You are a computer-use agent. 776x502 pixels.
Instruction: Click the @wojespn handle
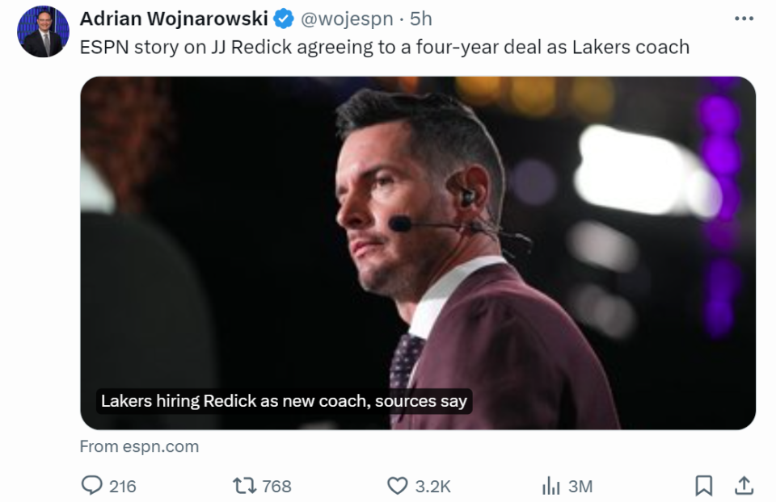(347, 19)
